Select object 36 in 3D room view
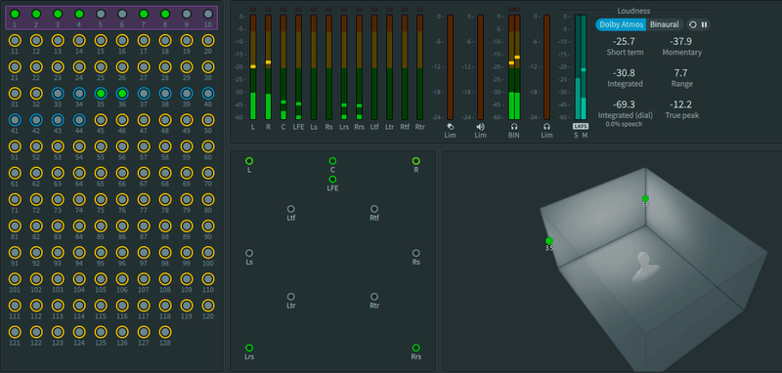Screen dimensions: 782x373 tap(645, 198)
